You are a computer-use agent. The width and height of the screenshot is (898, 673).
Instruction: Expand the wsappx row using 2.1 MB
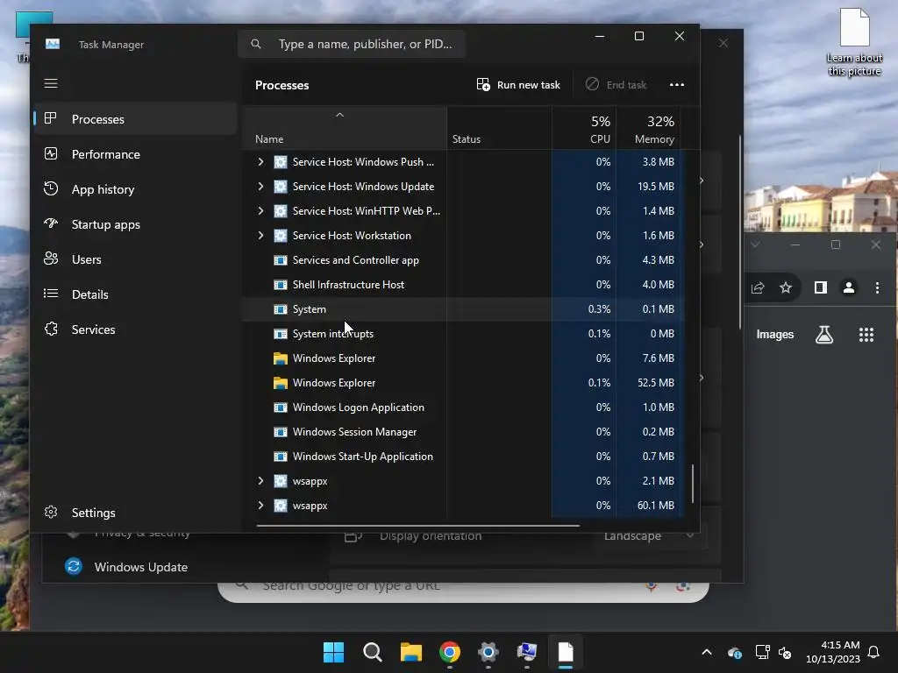pos(260,481)
